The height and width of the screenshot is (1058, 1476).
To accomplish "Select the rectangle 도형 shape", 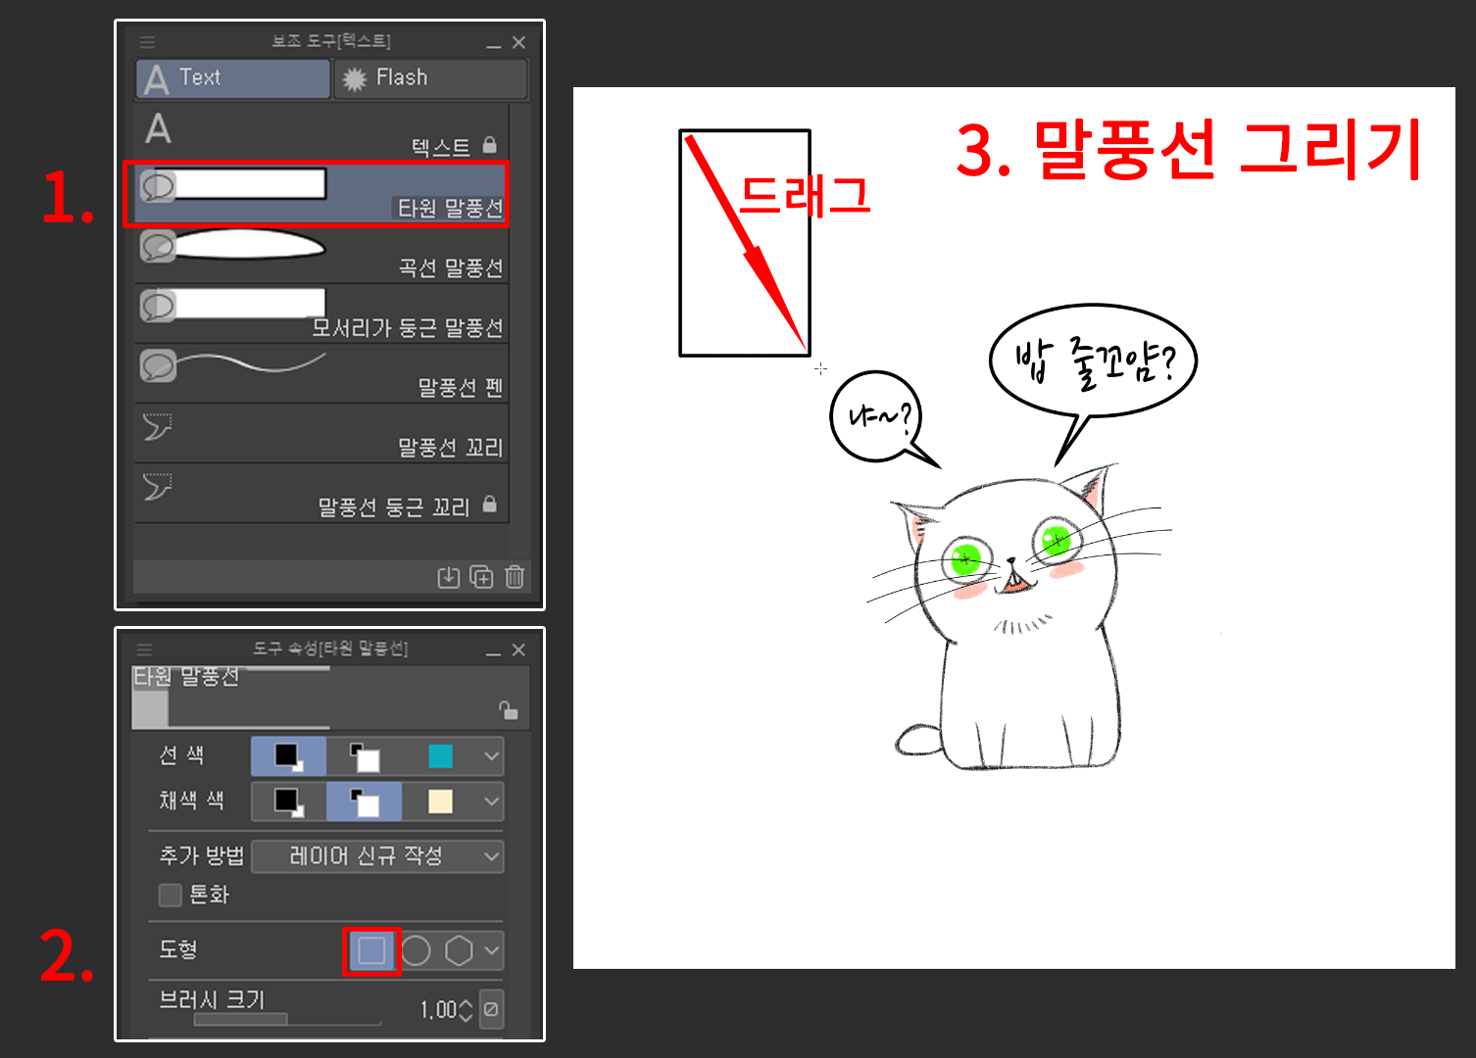I will tap(371, 950).
